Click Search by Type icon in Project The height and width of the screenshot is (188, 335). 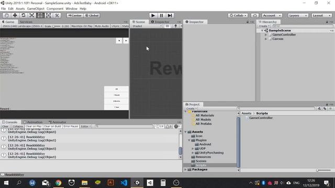coord(319,109)
